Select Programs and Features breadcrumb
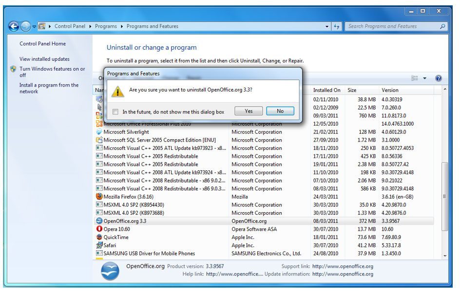The height and width of the screenshot is (293, 460). (152, 26)
